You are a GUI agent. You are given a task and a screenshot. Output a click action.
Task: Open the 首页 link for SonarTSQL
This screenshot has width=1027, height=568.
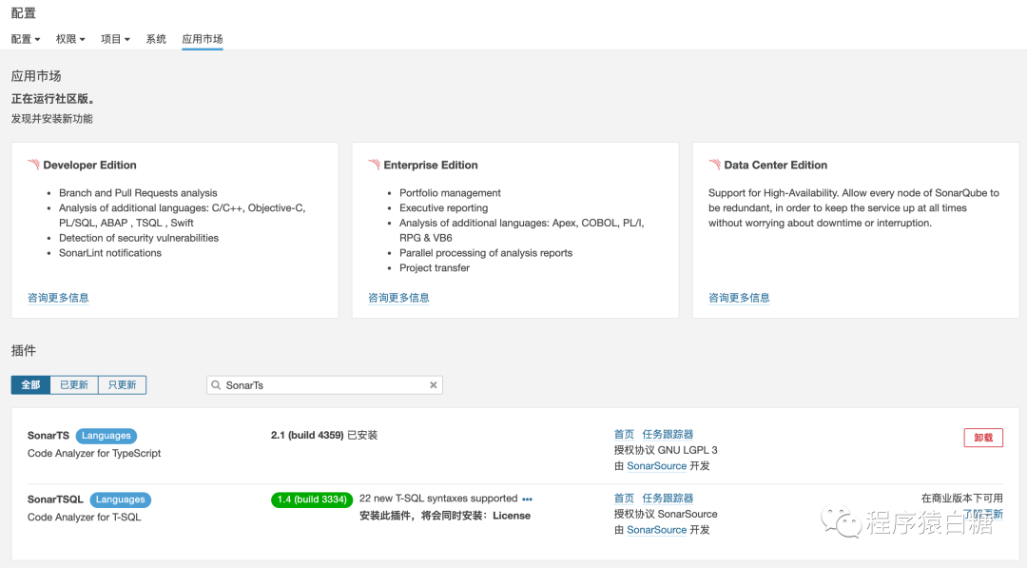624,499
